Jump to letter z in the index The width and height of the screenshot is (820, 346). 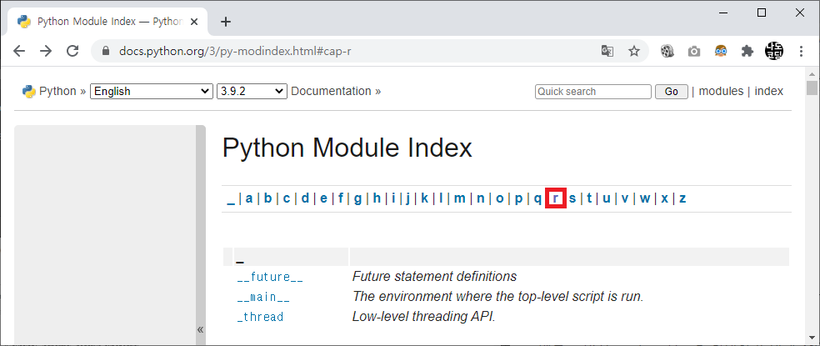(x=682, y=198)
